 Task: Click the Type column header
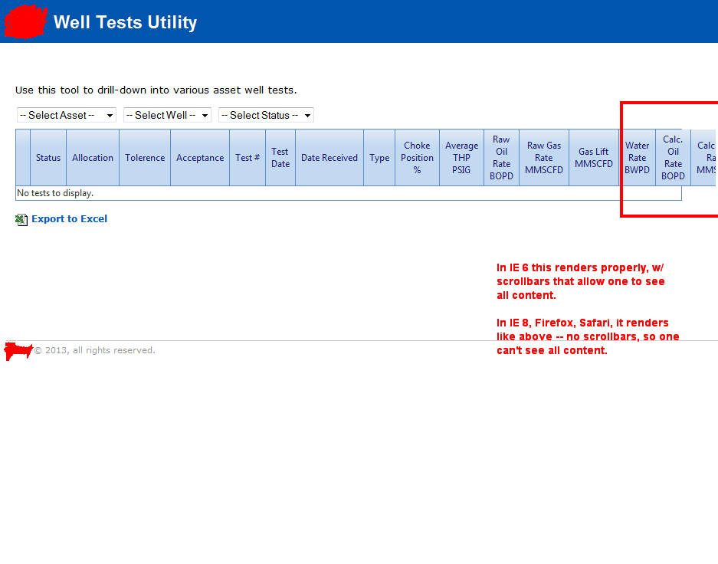pos(379,158)
